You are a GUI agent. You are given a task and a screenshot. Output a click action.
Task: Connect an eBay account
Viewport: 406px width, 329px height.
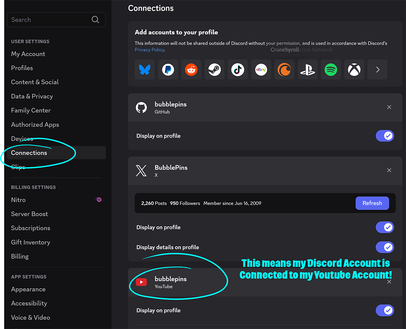261,70
